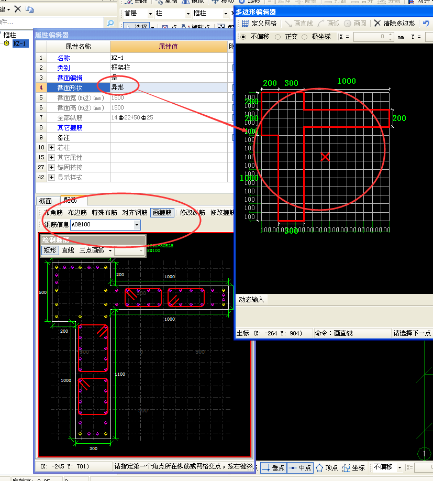Image resolution: width=433 pixels, height=481 pixels.
Task: Click the 属性名称 column header
Action: pyautogui.click(x=78, y=47)
